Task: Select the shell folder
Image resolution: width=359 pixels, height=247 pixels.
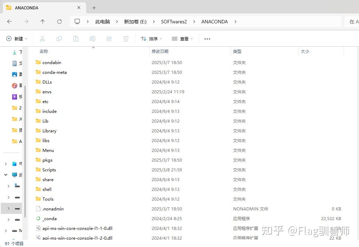Action: point(47,189)
